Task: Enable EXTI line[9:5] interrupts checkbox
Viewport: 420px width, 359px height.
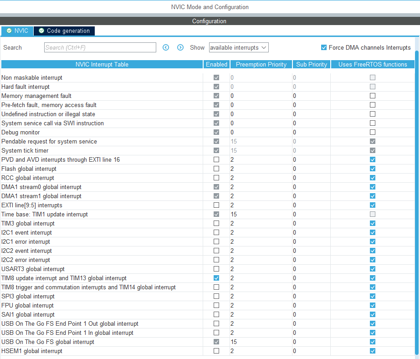Action: (216, 205)
